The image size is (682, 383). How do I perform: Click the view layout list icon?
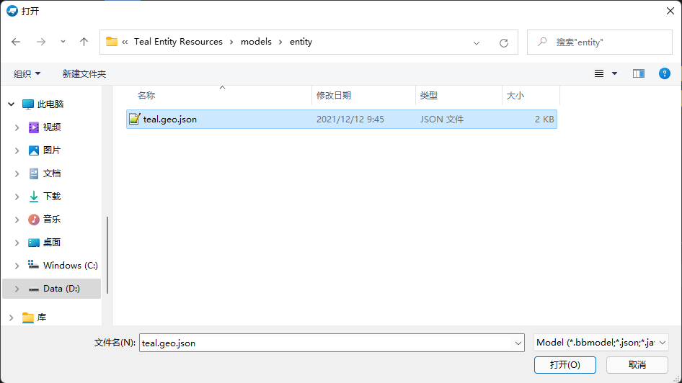coord(599,73)
